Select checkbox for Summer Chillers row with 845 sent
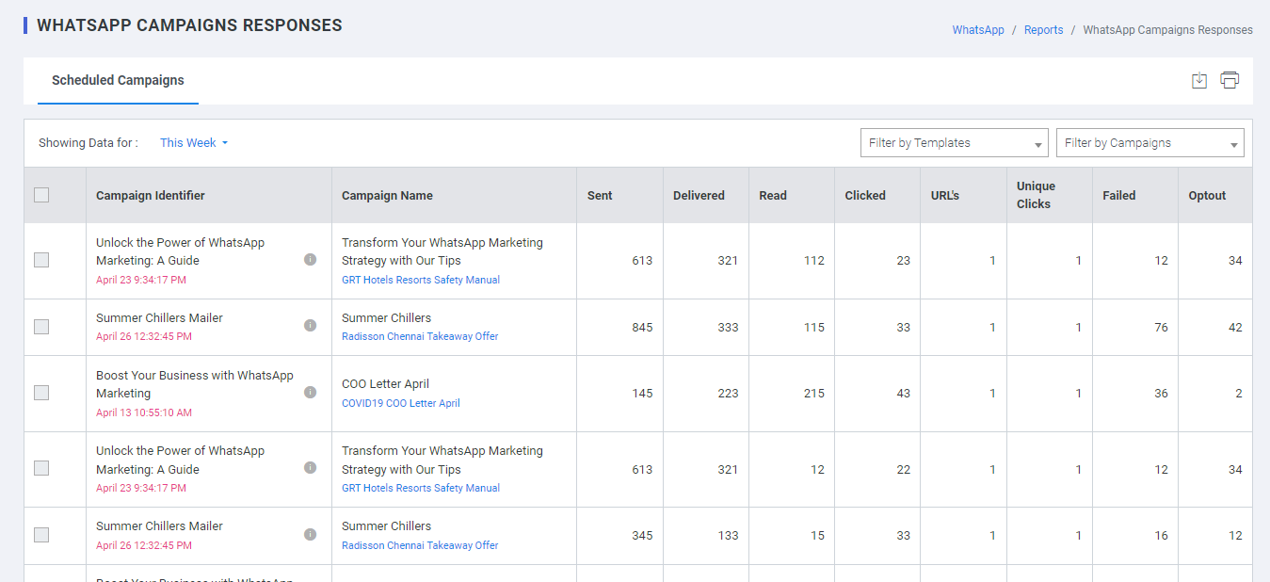The width and height of the screenshot is (1270, 582). point(41,327)
